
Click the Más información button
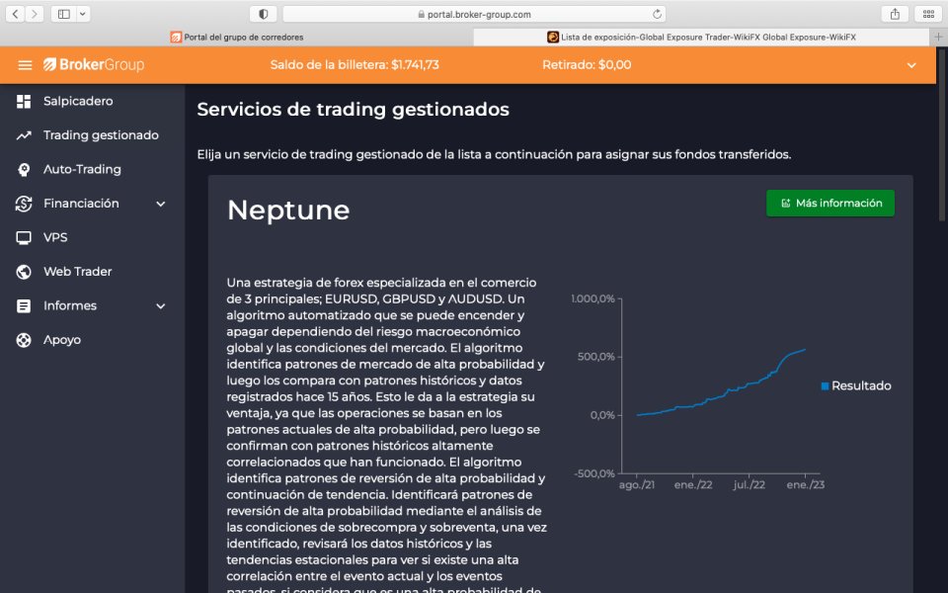coord(830,203)
